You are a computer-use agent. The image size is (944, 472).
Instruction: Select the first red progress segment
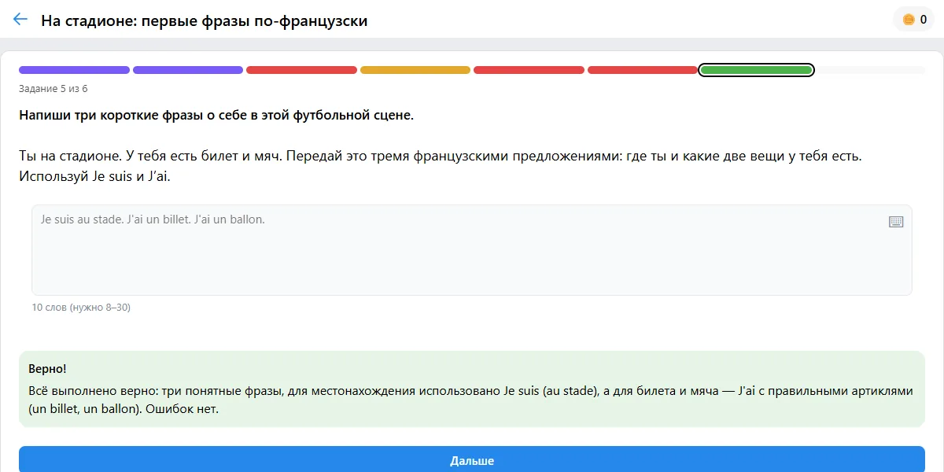(301, 70)
